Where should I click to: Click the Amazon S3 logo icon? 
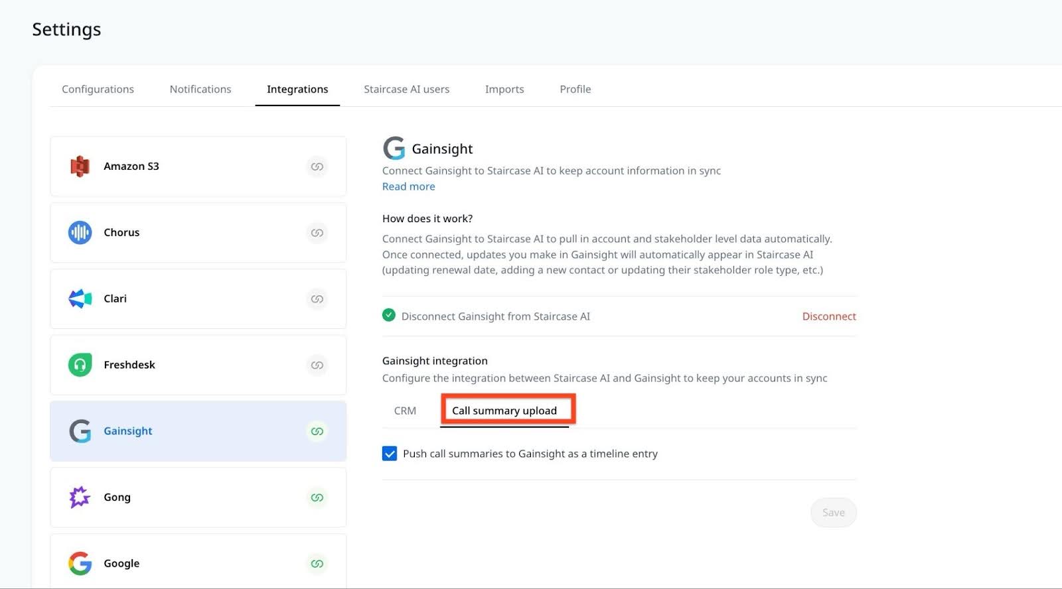click(x=80, y=166)
